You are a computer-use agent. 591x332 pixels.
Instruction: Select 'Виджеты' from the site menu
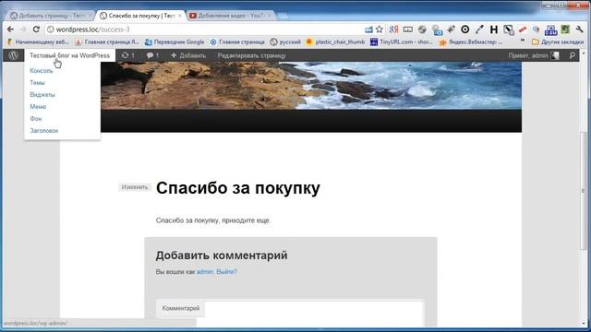point(42,94)
